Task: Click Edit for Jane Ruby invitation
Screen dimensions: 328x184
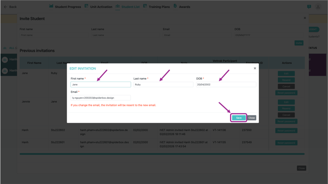Action: pyautogui.click(x=286, y=73)
